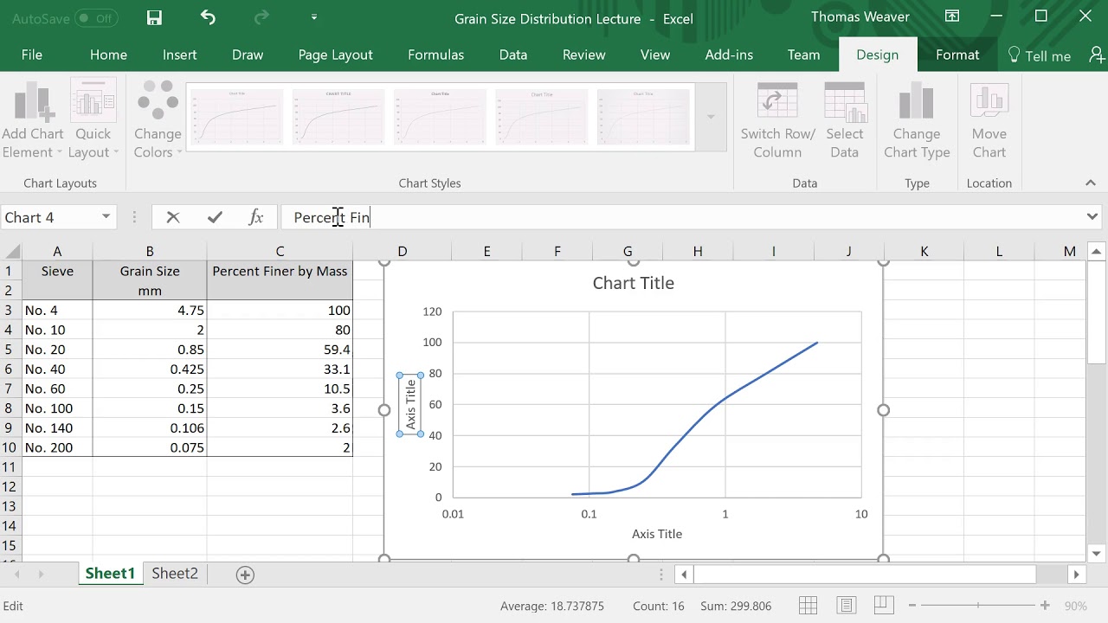Click horizontal scrollbar right arrow
Image resolution: width=1108 pixels, height=623 pixels.
pyautogui.click(x=1076, y=574)
